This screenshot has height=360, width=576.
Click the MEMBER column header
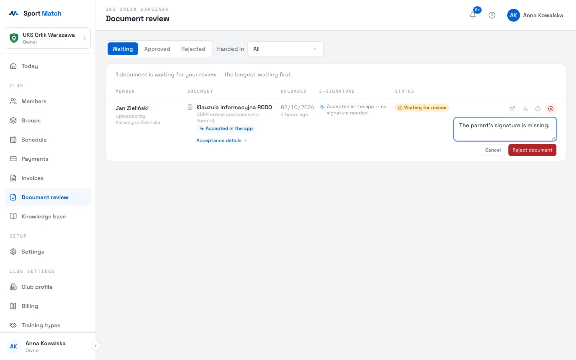125,92
